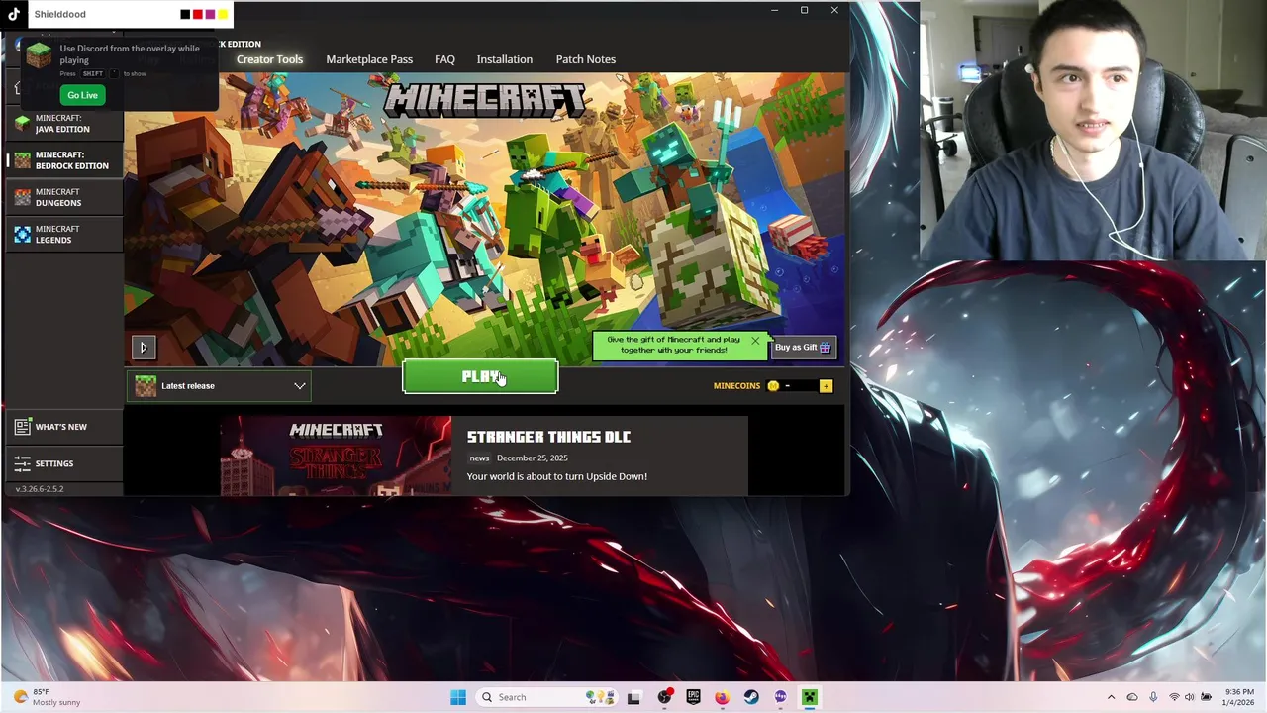Click the Minecoins coin icon
The width and height of the screenshot is (1267, 713).
coord(773,386)
